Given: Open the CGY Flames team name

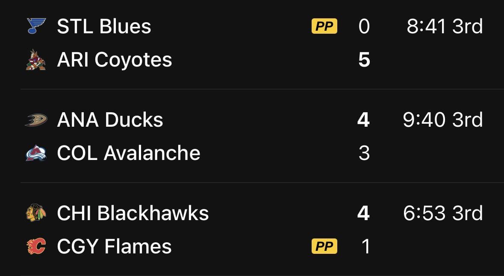Looking at the screenshot, I should click(x=114, y=246).
